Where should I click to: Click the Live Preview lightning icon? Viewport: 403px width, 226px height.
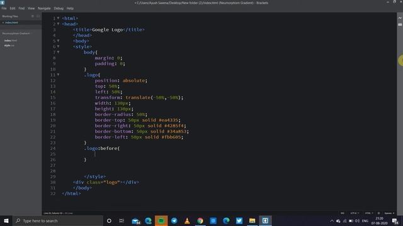coord(400,18)
